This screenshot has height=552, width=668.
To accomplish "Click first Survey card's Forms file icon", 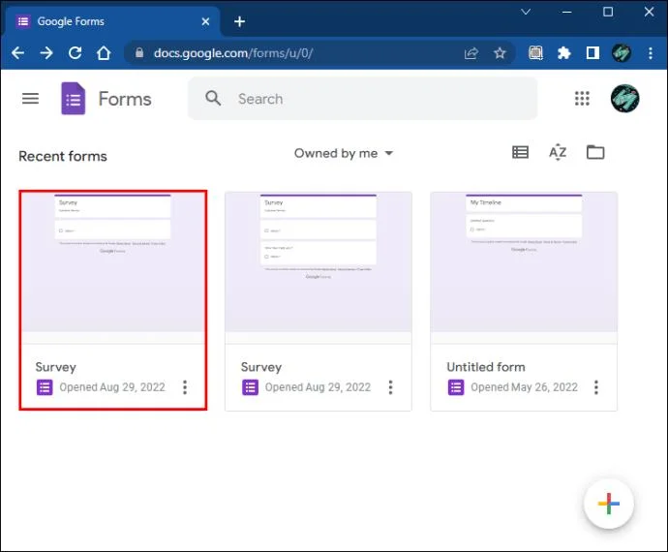I will [x=45, y=387].
